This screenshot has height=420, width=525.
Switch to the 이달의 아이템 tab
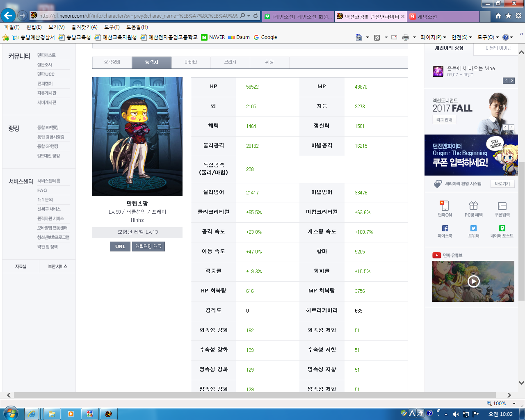click(x=498, y=48)
